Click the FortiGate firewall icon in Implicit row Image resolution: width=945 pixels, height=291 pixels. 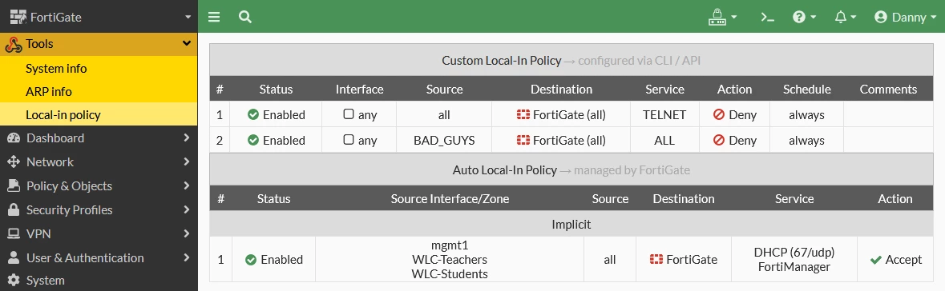[x=656, y=260]
